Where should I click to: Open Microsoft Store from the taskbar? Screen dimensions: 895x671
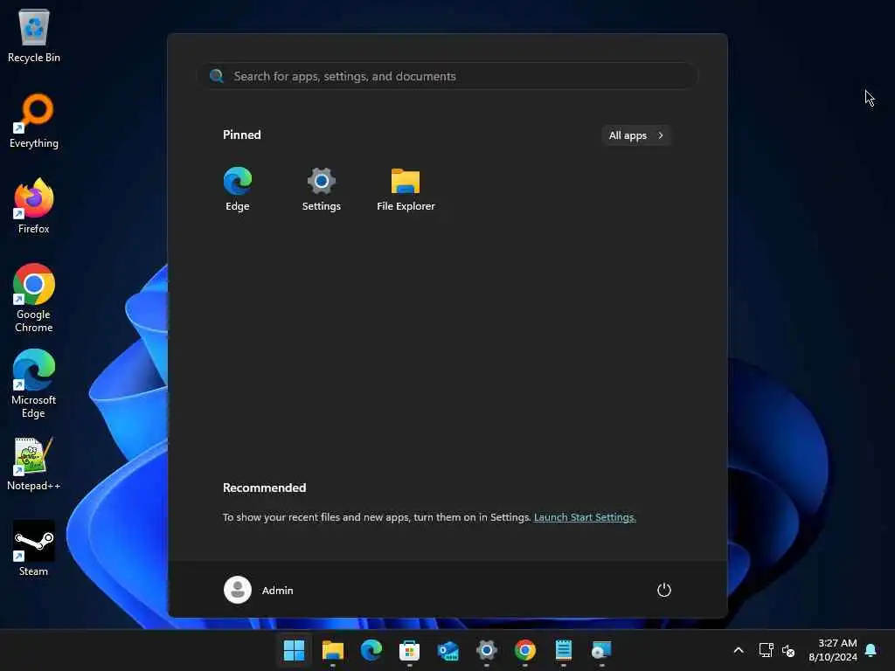pyautogui.click(x=409, y=650)
